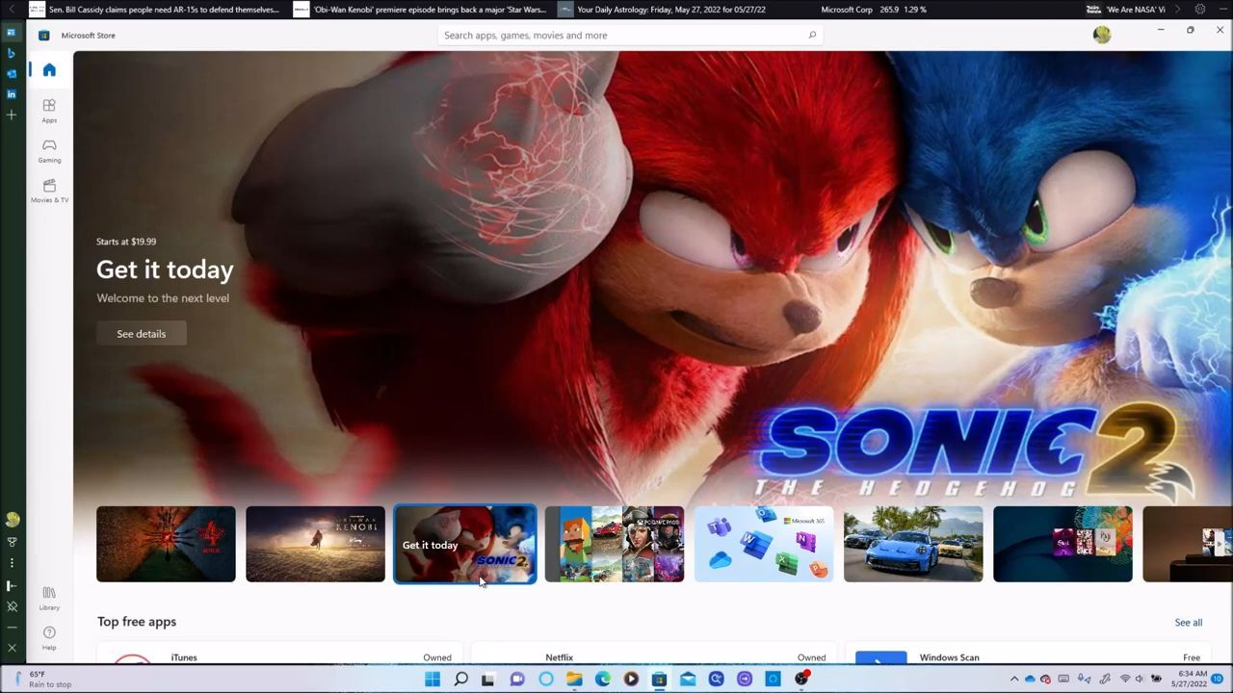Open the Bing icon in the left edge bar
The width and height of the screenshot is (1233, 693).
(x=12, y=53)
